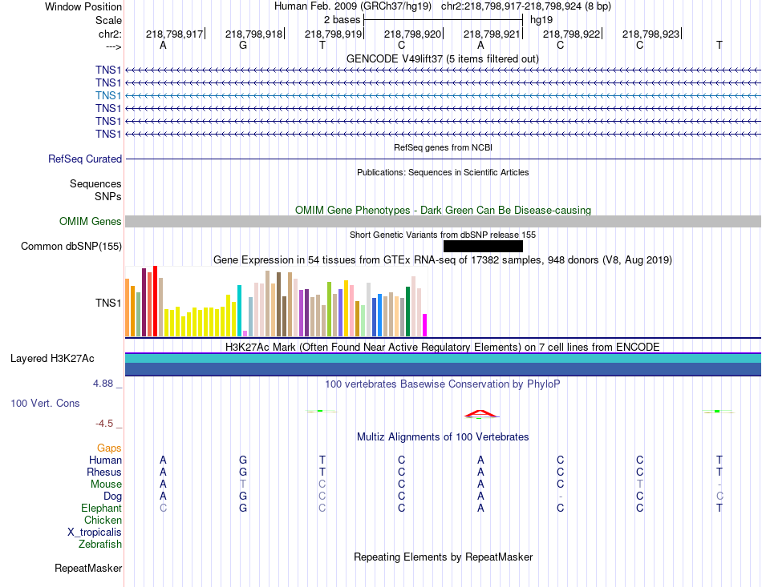Screen dimensions: 762x587
Task: Select the Rhesus alignment row label
Action: tap(104, 472)
